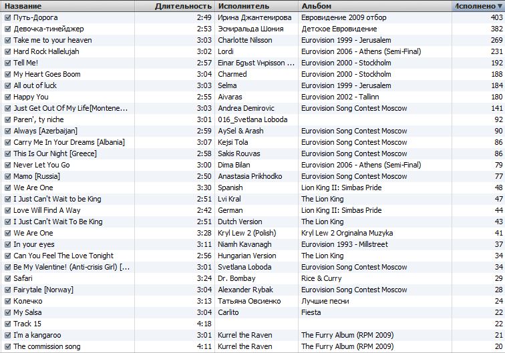The height and width of the screenshot is (353, 505).
Task: Click artist Charlotte Nilsson
Action: [x=245, y=40]
